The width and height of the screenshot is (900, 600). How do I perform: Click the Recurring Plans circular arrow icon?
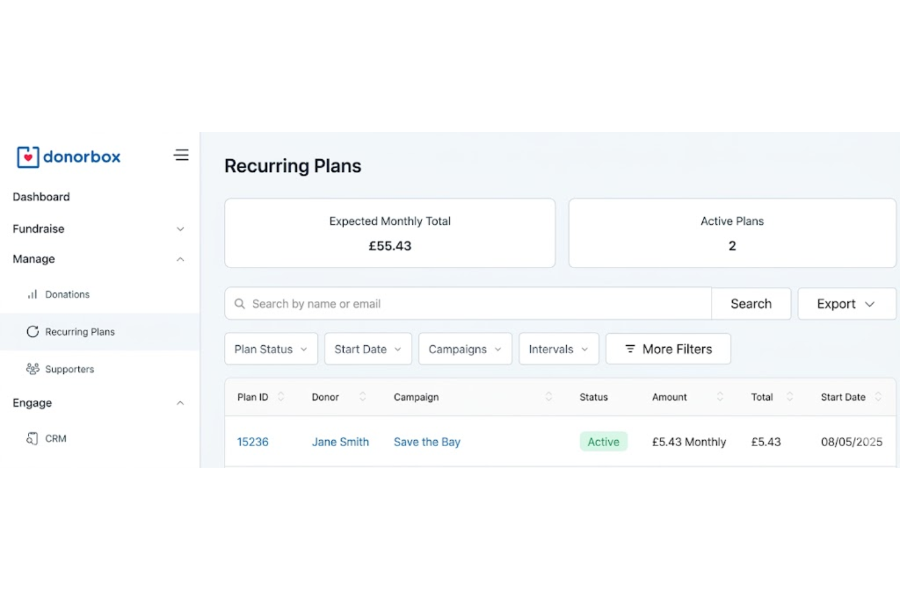click(32, 332)
